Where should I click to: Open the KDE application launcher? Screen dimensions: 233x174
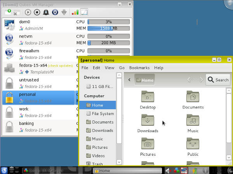[4, 170]
